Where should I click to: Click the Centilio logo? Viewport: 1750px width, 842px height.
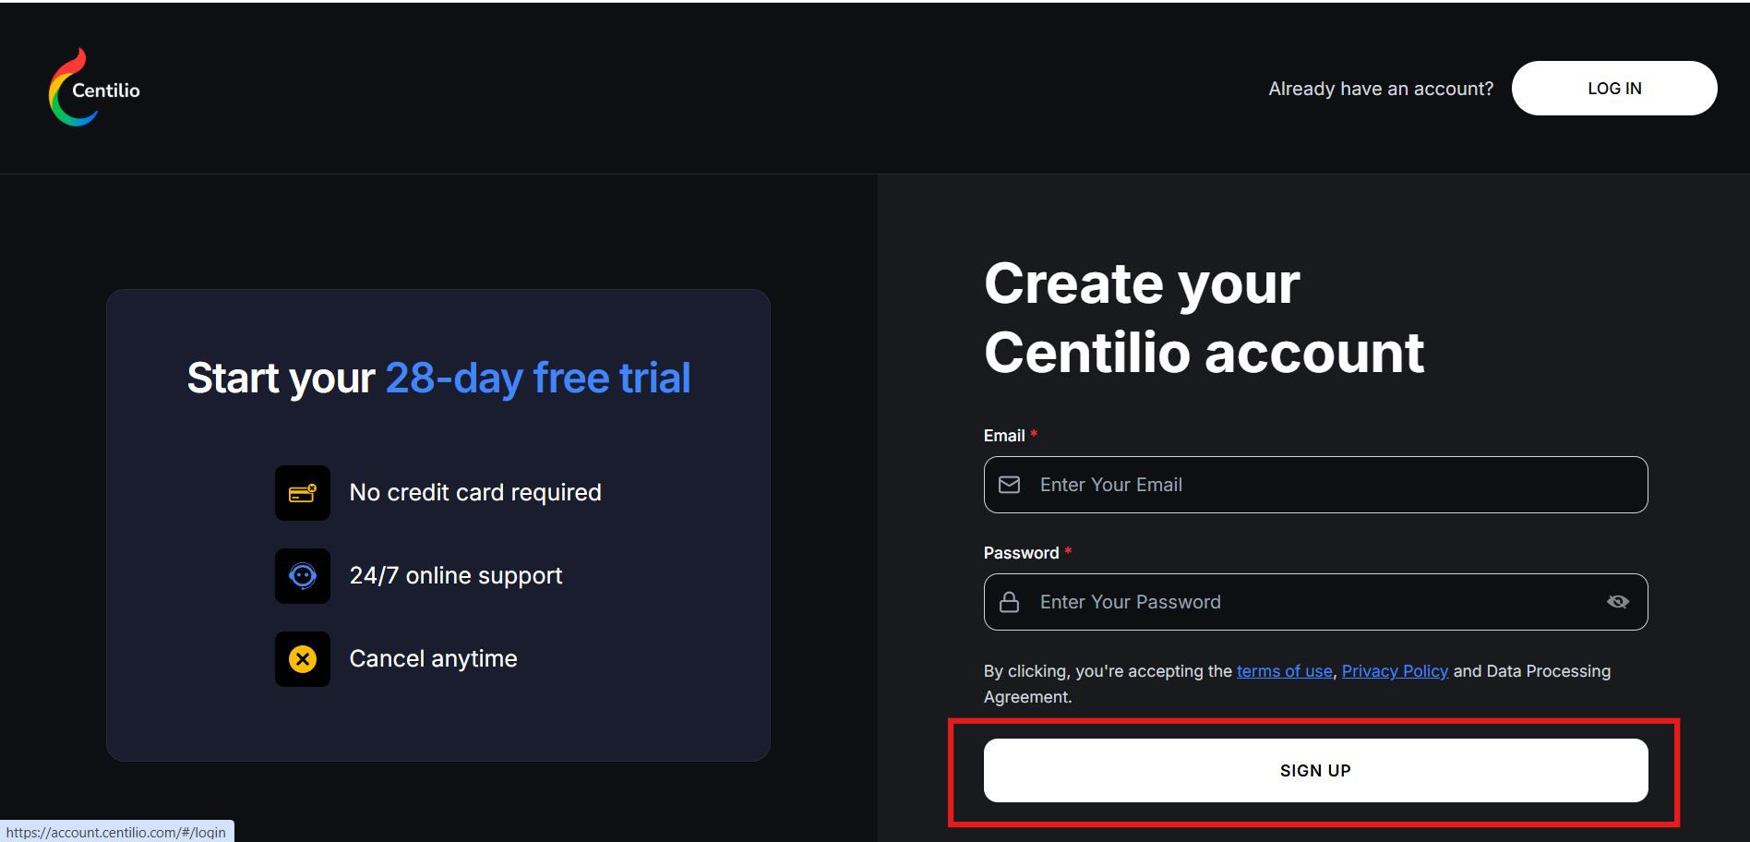coord(72,87)
